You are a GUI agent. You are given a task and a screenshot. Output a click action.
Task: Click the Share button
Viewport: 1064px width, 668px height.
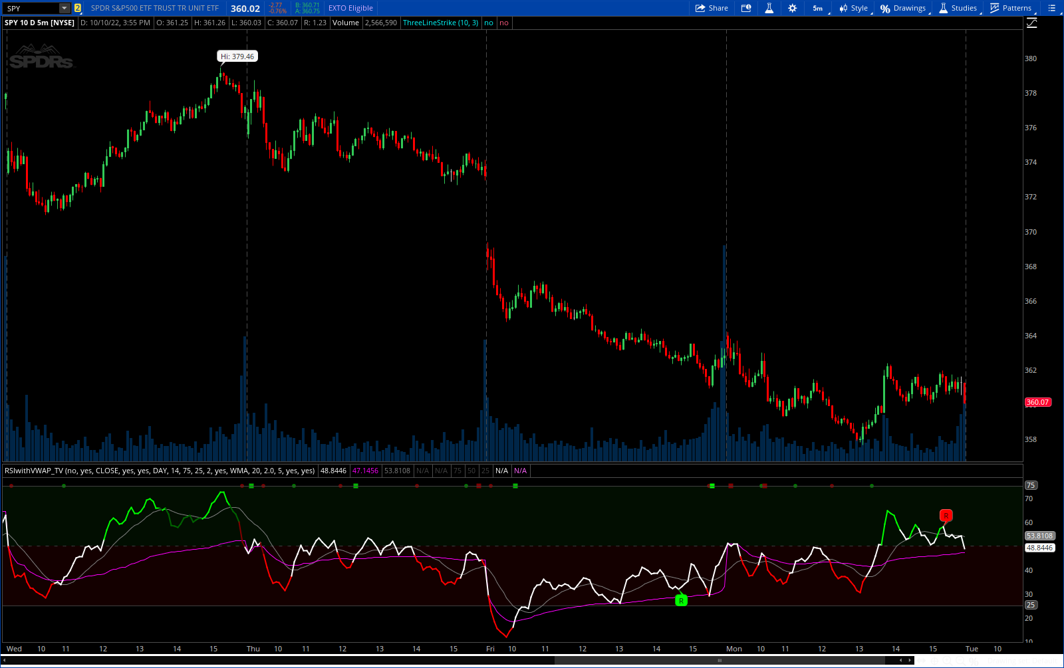[712, 8]
